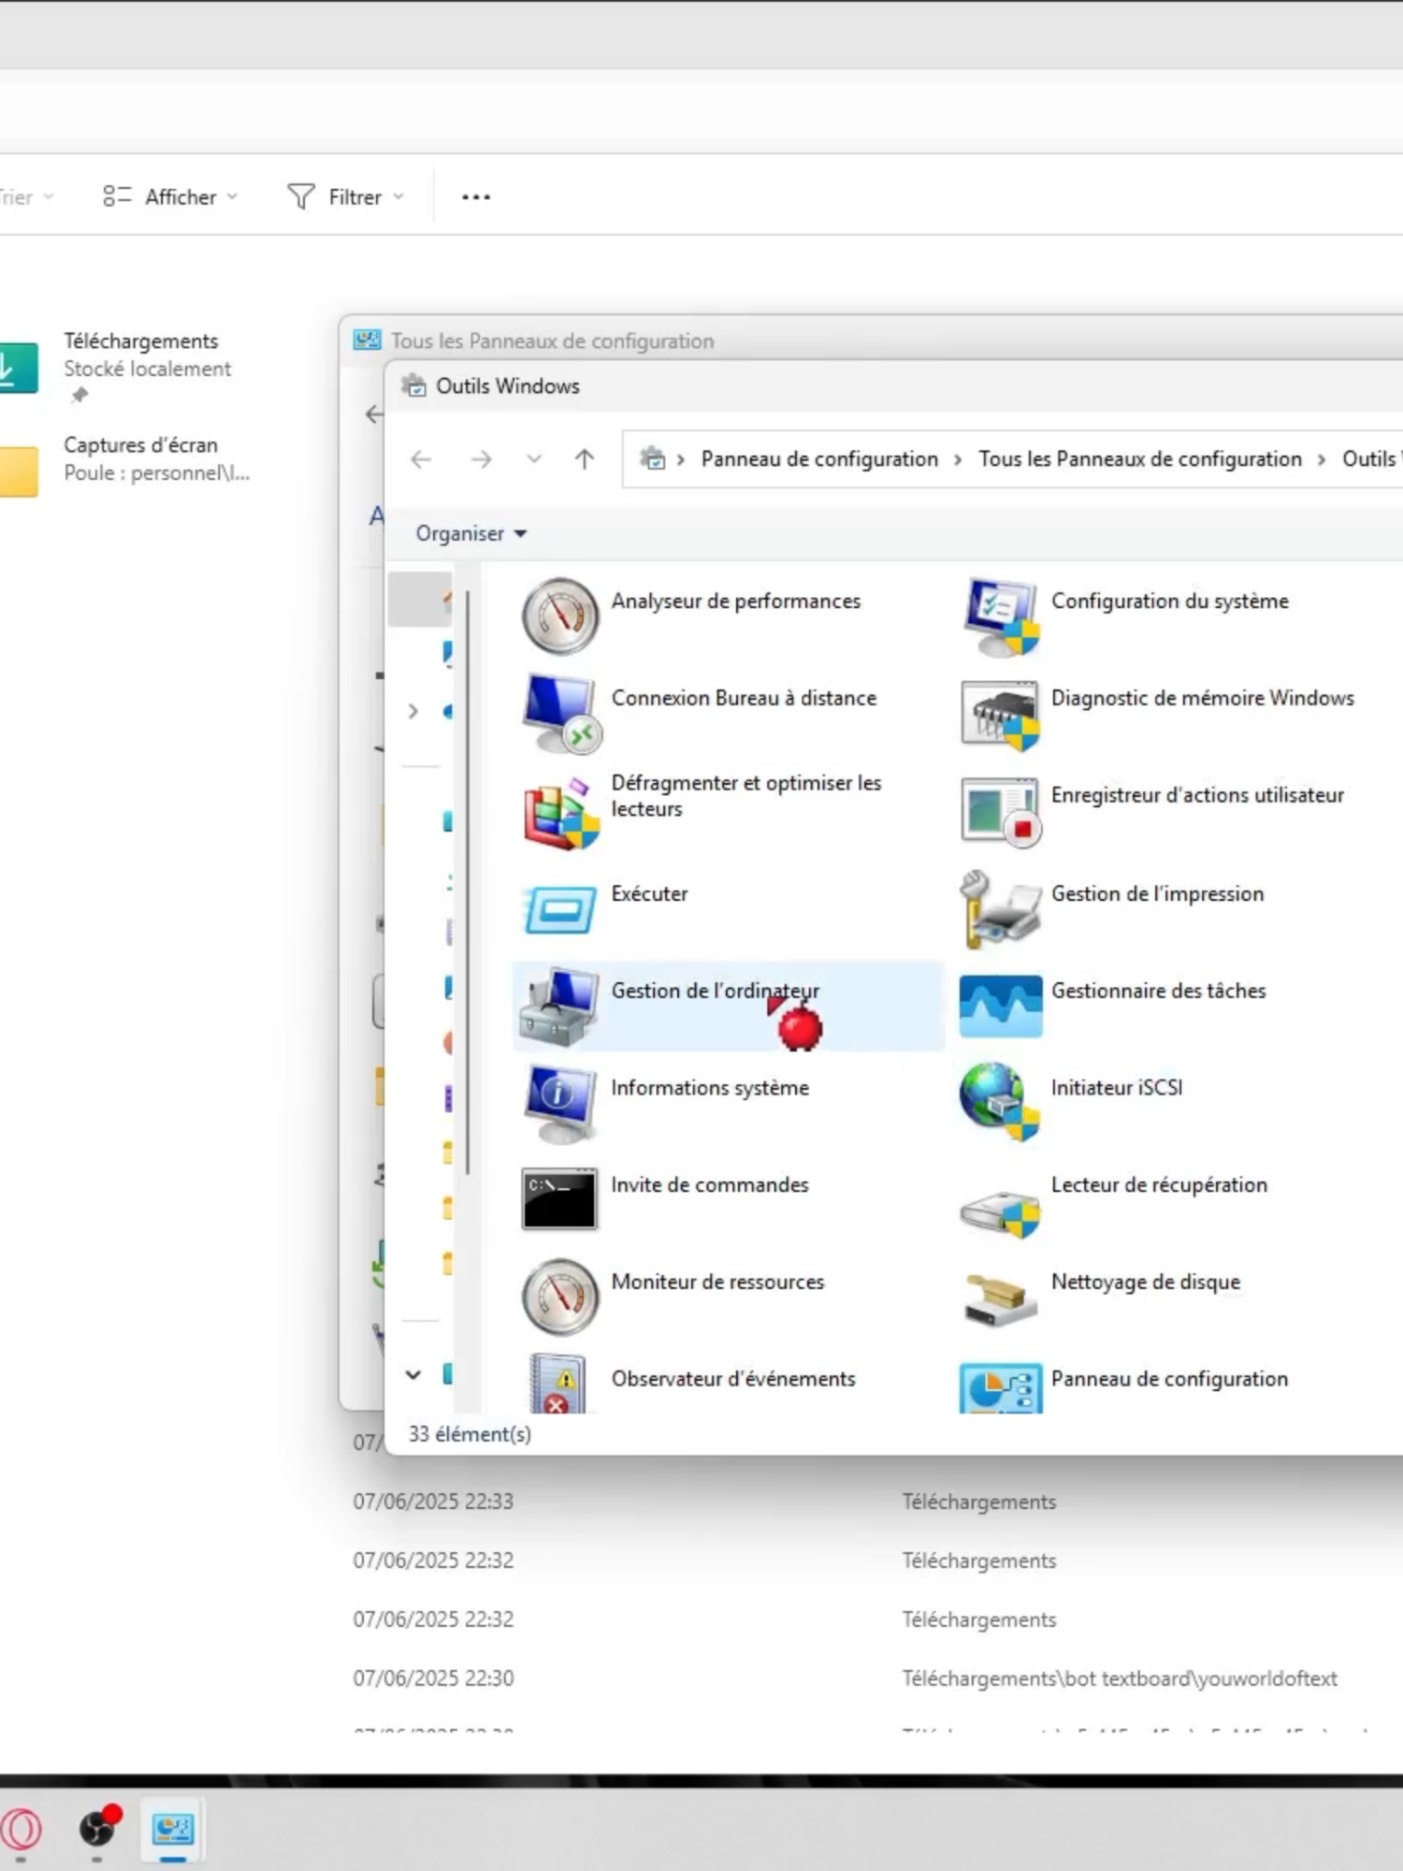Open the Organiser dropdown menu
The width and height of the screenshot is (1403, 1871).
click(471, 533)
